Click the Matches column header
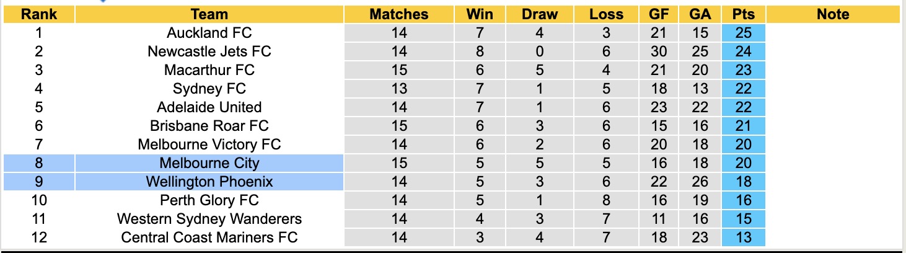Image resolution: width=906 pixels, height=253 pixels. (x=398, y=14)
